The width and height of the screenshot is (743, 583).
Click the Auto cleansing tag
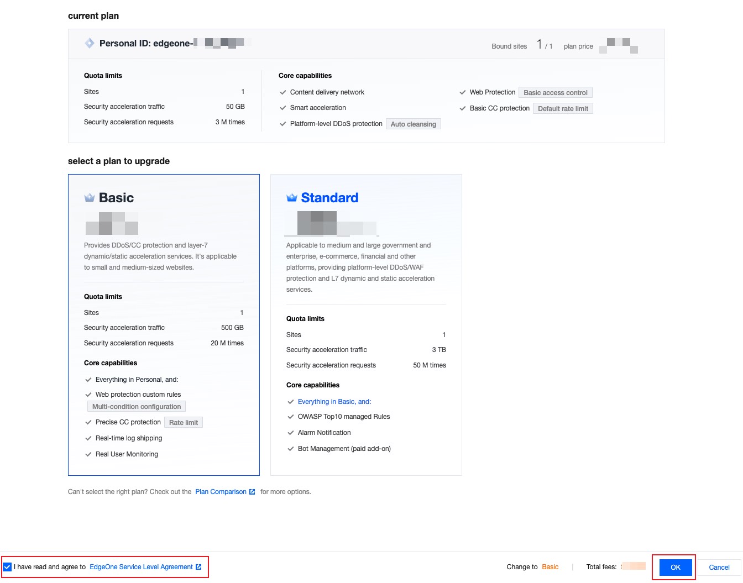414,124
